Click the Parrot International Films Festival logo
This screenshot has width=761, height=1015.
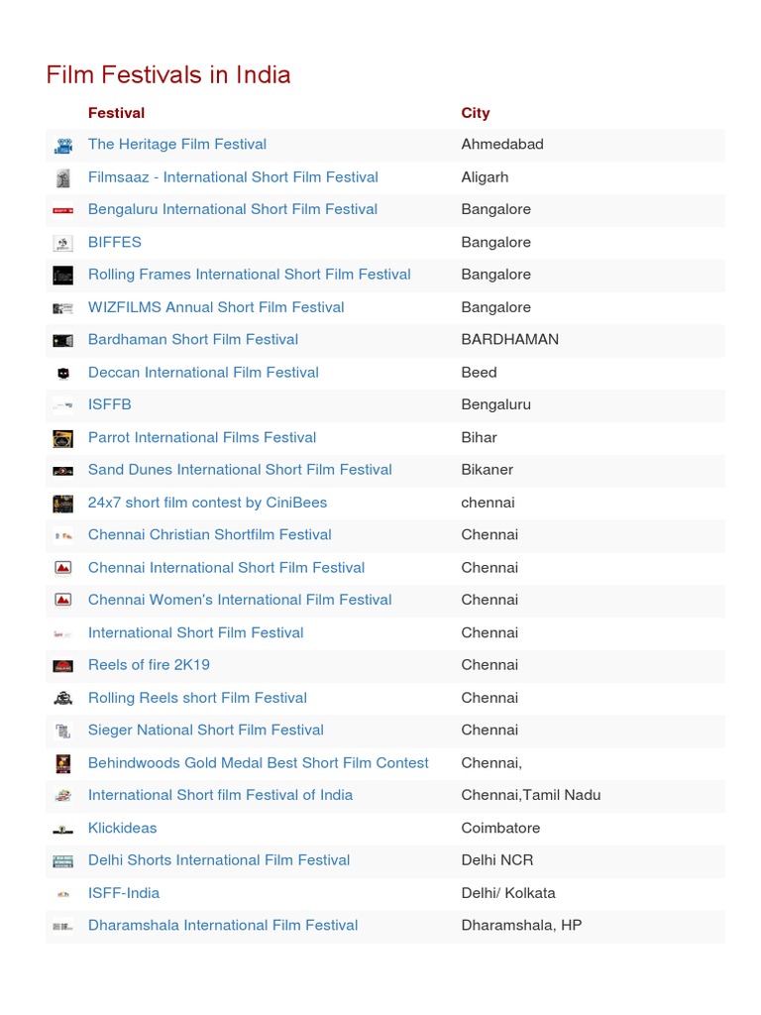[62, 438]
